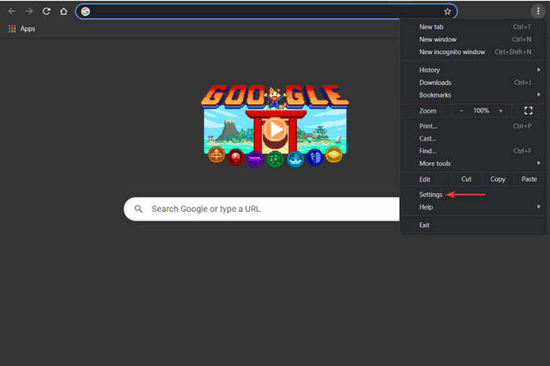
Task: Open a New incognito window
Action: click(473, 52)
